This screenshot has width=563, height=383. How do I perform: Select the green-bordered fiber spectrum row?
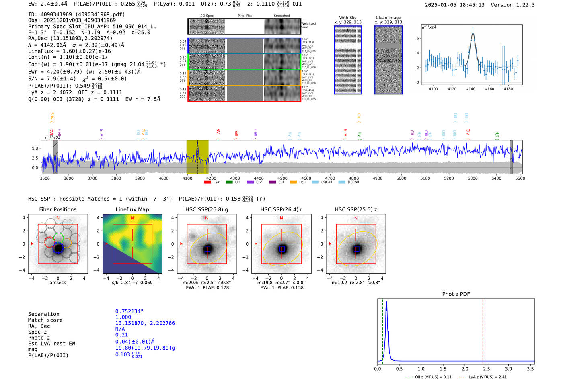pos(244,62)
